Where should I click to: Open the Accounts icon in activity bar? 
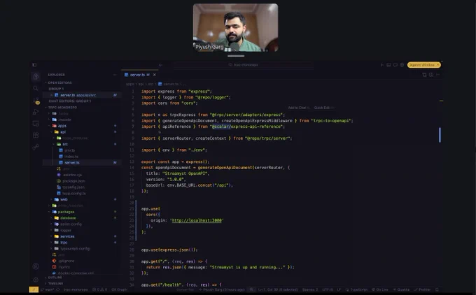click(x=36, y=266)
